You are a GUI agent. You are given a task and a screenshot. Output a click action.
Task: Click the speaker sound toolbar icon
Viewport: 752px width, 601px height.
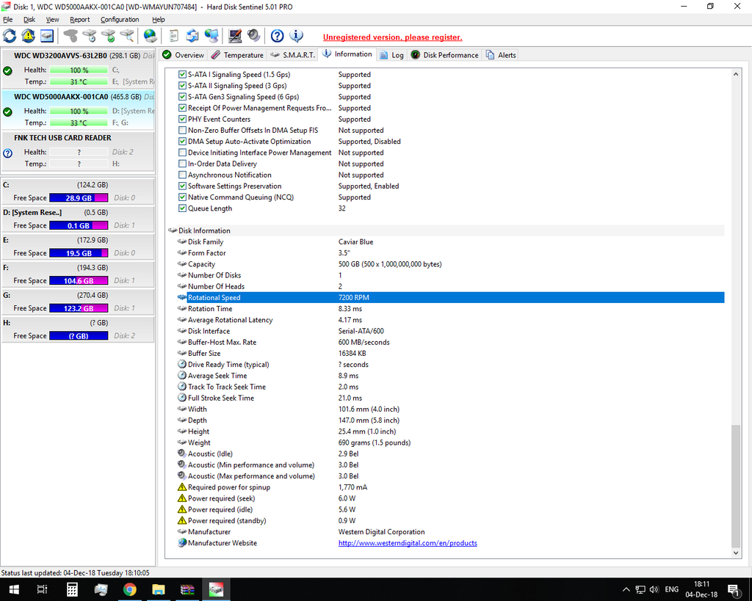[x=253, y=36]
